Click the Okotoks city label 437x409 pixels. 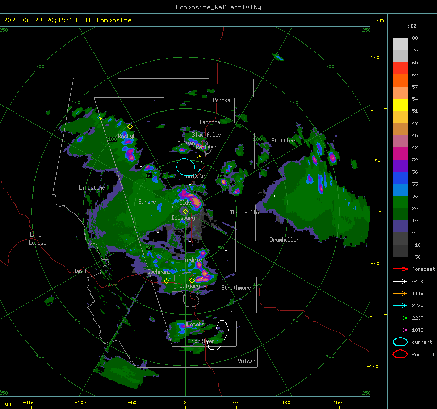click(x=194, y=324)
